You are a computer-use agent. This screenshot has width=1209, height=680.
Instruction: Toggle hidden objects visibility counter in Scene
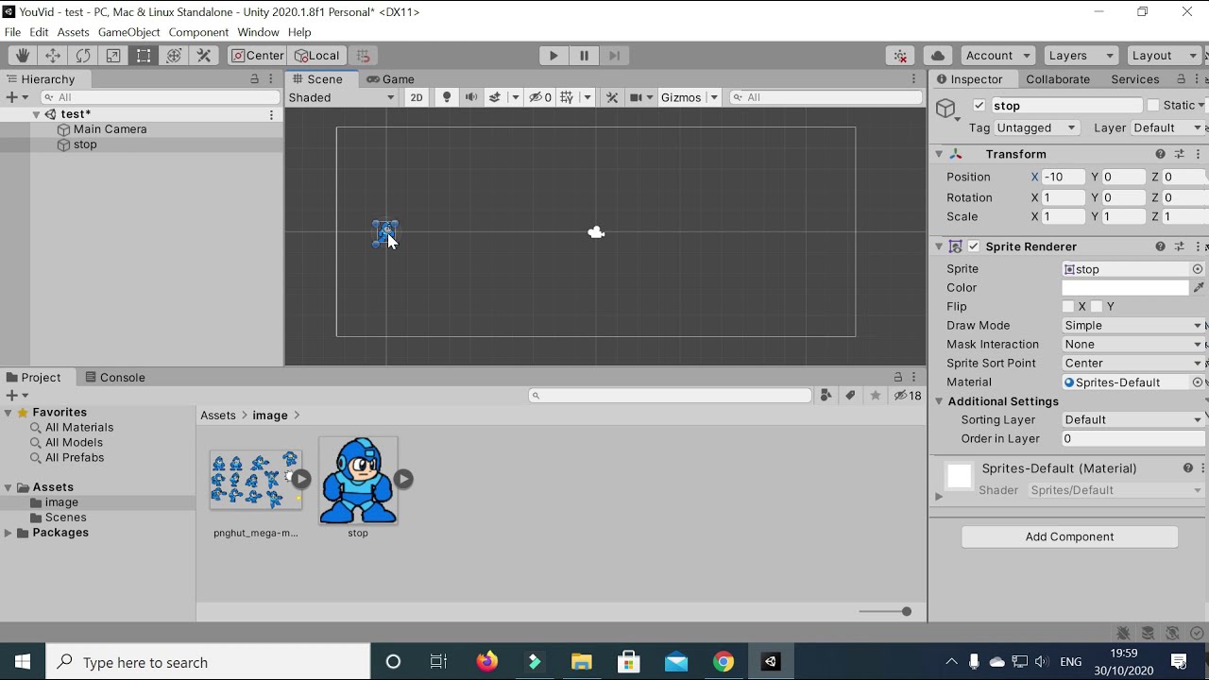[540, 97]
